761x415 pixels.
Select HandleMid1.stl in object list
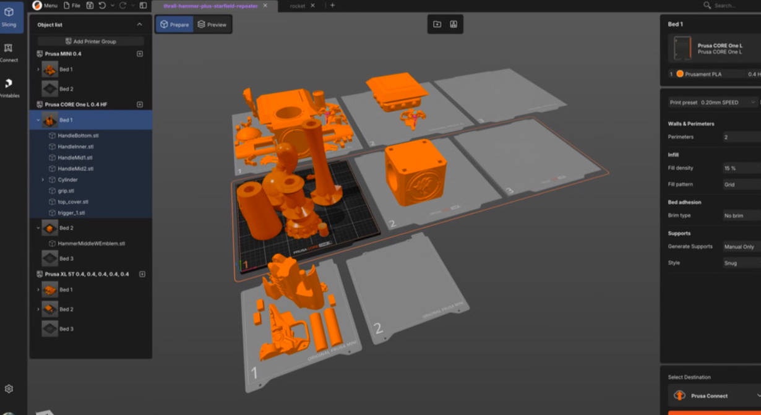[75, 158]
